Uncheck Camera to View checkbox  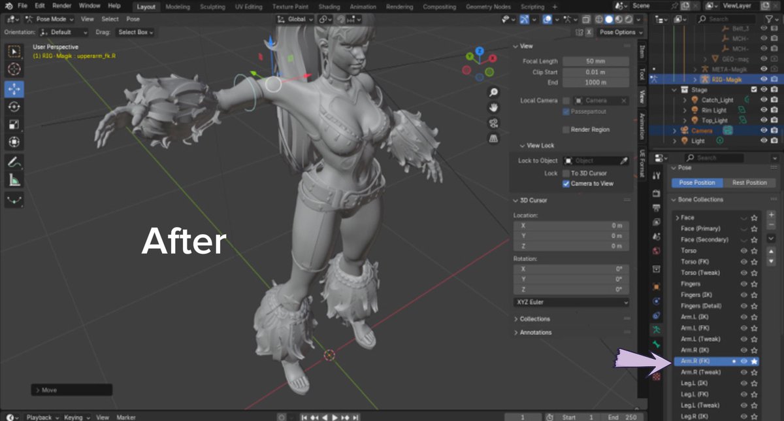point(566,184)
